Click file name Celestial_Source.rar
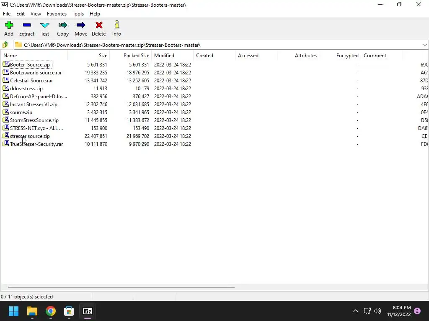This screenshot has height=321, width=429. [31, 81]
